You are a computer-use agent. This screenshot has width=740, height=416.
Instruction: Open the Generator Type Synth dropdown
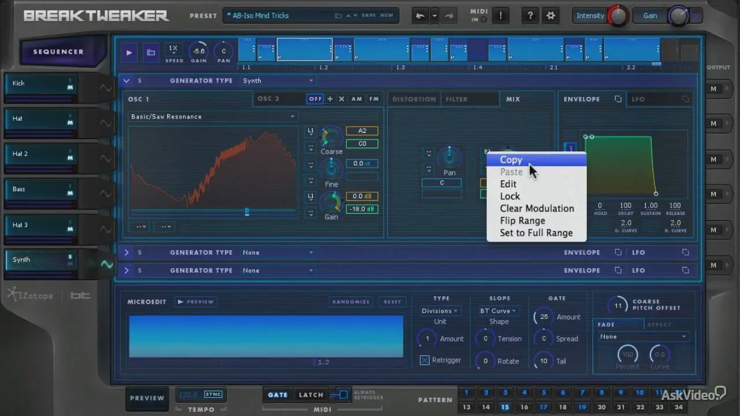pos(277,81)
